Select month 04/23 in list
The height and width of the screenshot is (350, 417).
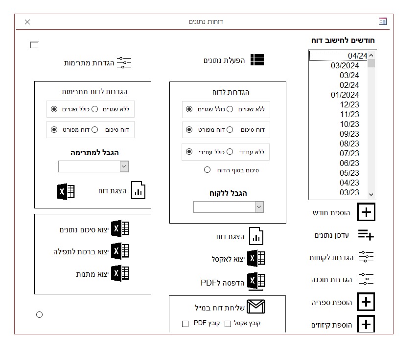tap(338, 183)
